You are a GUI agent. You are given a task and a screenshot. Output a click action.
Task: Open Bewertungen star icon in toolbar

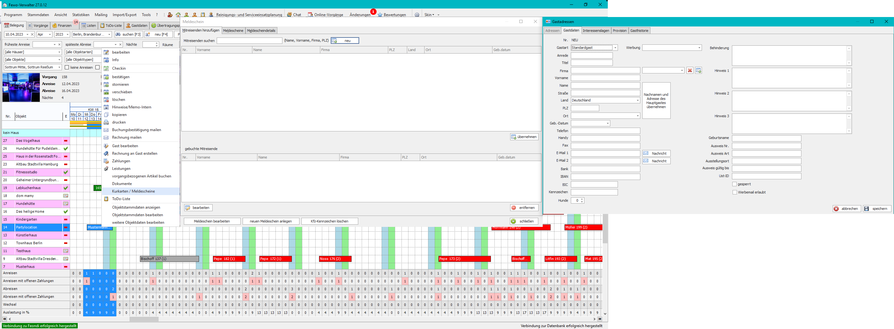(380, 14)
